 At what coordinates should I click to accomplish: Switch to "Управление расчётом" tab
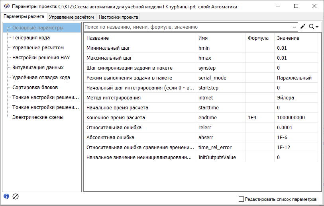pyautogui.click(x=71, y=17)
